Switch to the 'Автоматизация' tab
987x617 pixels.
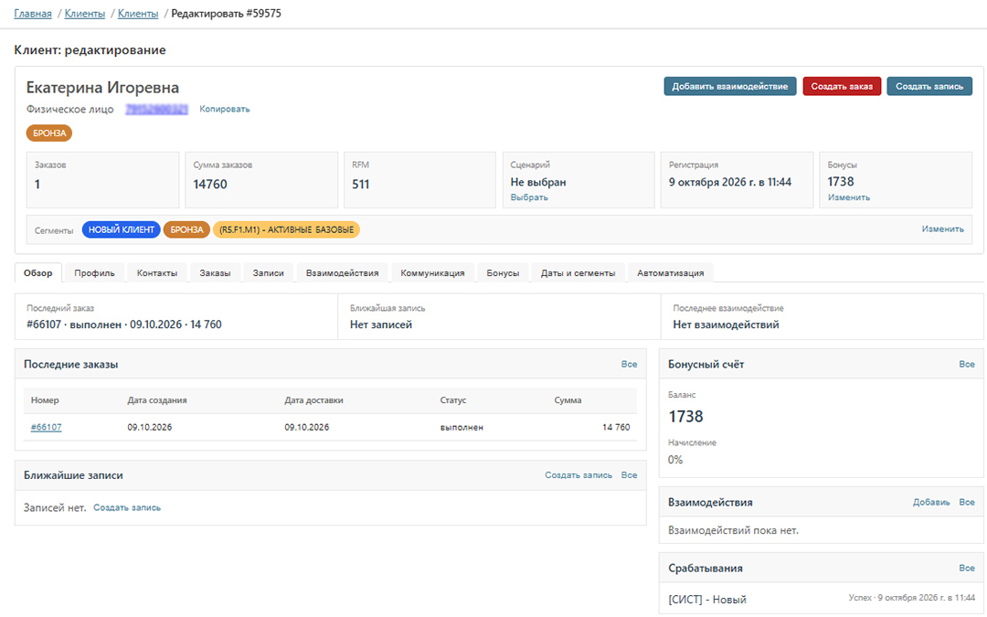pos(671,272)
